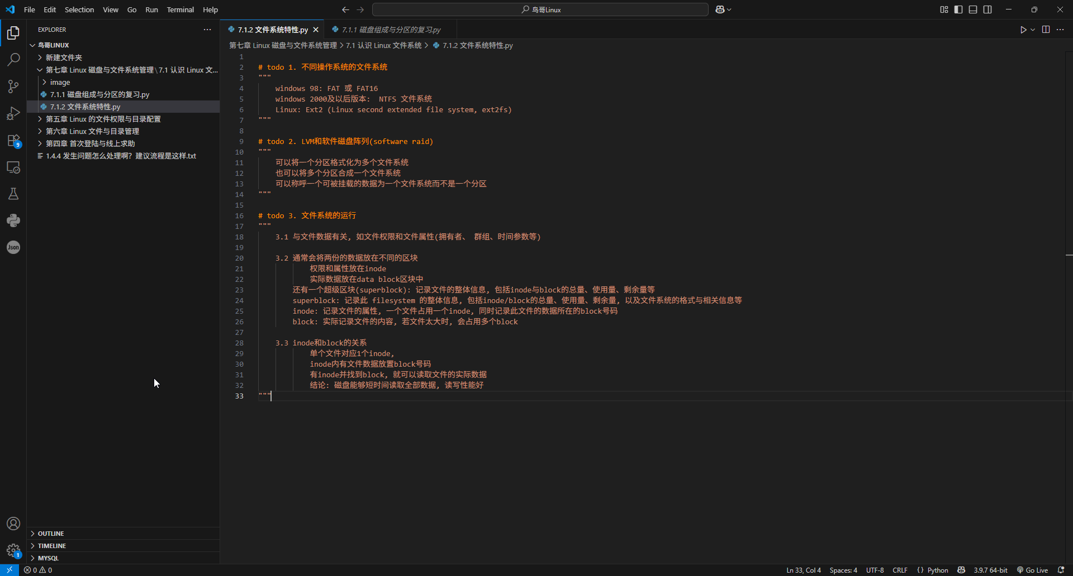The height and width of the screenshot is (576, 1073).
Task: Open the Edit menu
Action: [x=50, y=9]
